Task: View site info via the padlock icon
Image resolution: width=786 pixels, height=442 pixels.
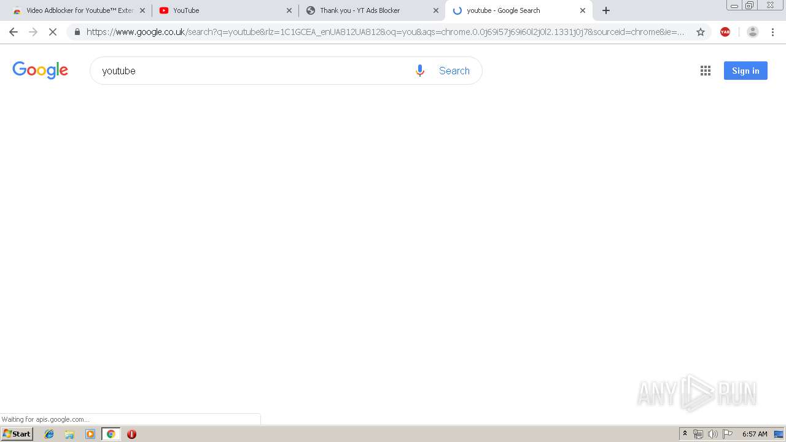Action: pyautogui.click(x=77, y=32)
